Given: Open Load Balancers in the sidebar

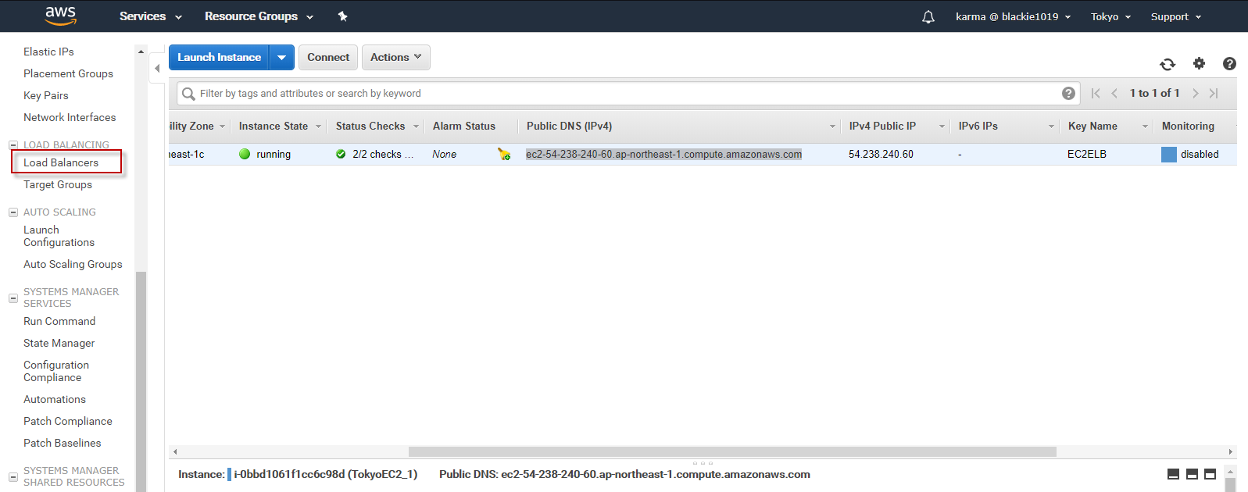Looking at the screenshot, I should point(61,162).
